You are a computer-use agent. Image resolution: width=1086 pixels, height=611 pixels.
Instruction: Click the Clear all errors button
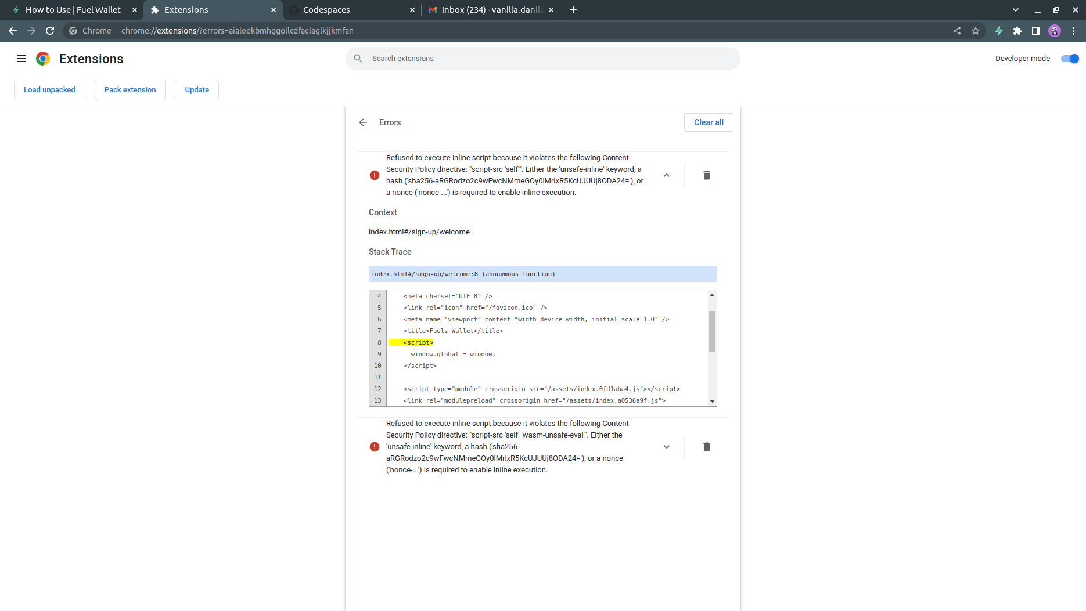click(709, 122)
